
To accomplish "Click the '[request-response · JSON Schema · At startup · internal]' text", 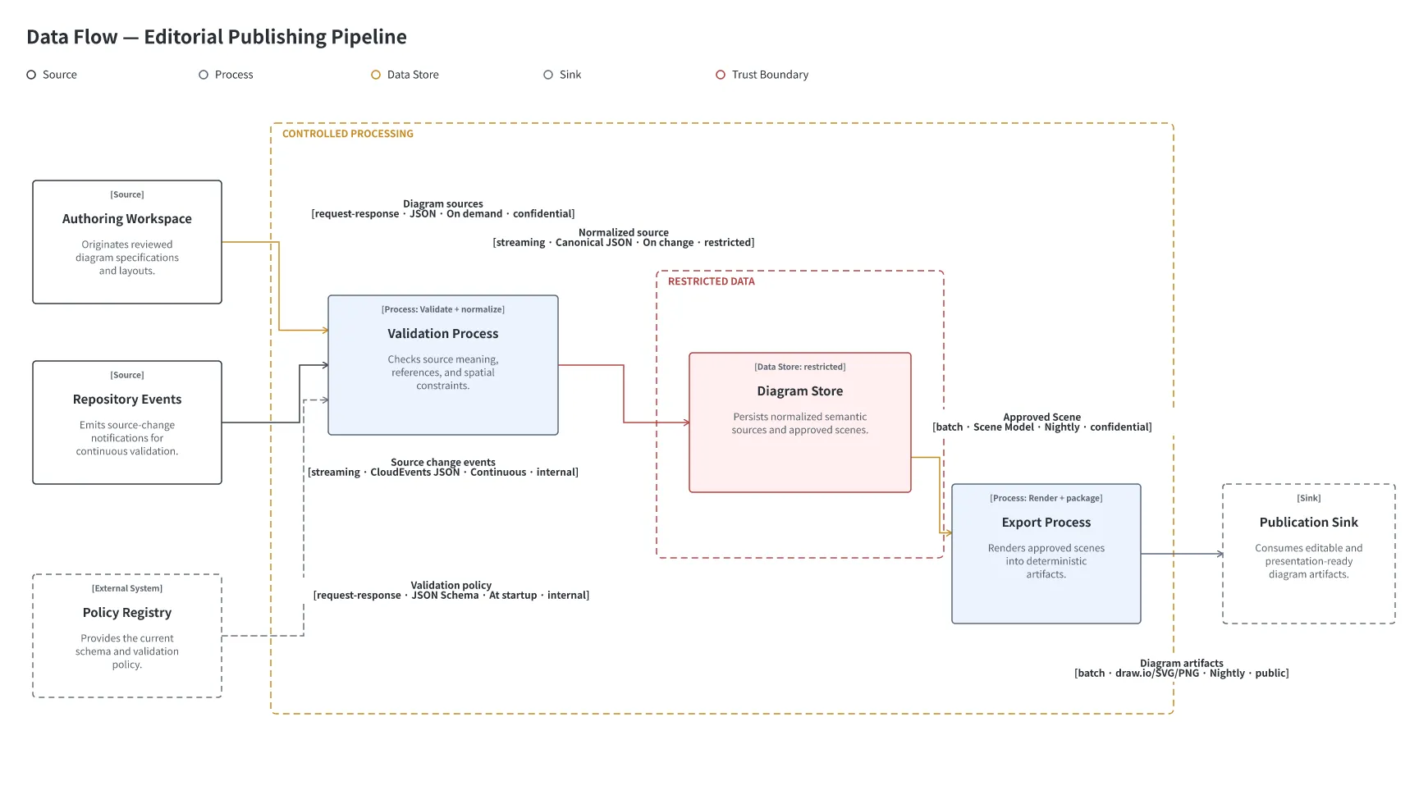I will click(451, 596).
